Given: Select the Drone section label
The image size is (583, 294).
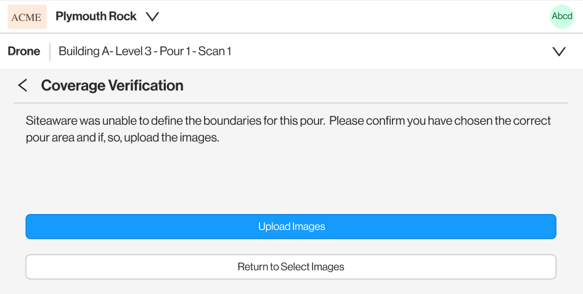Looking at the screenshot, I should (24, 52).
